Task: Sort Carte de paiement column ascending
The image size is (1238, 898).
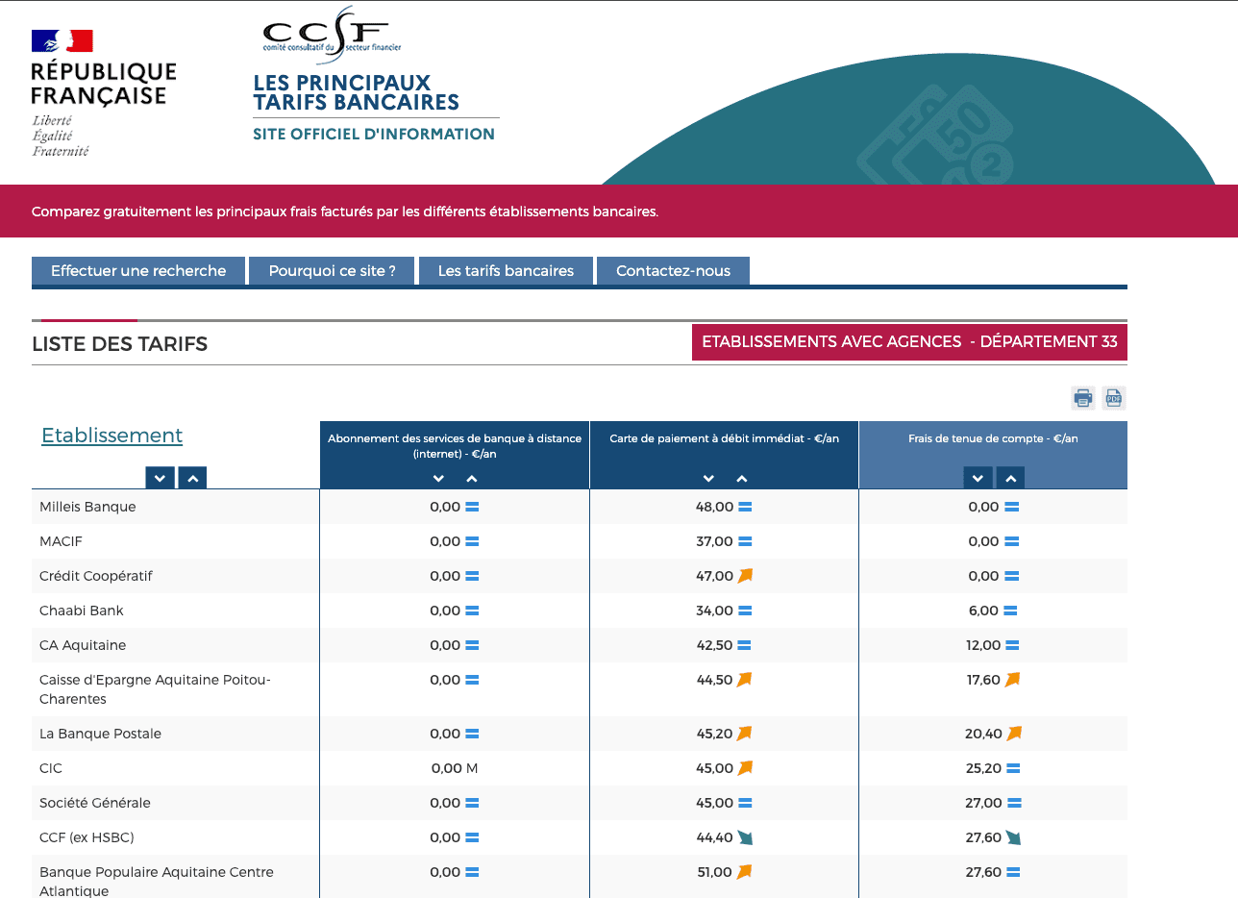Action: click(741, 479)
